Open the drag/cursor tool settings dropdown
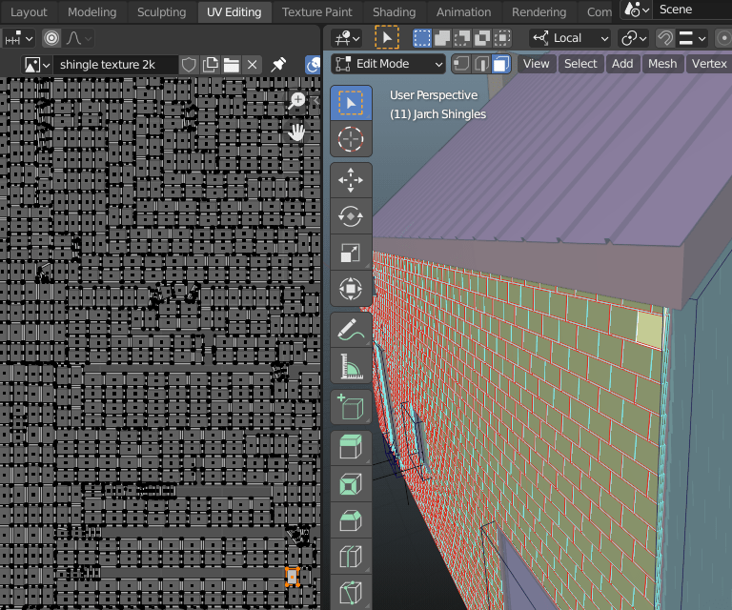The height and width of the screenshot is (610, 732). [347, 38]
